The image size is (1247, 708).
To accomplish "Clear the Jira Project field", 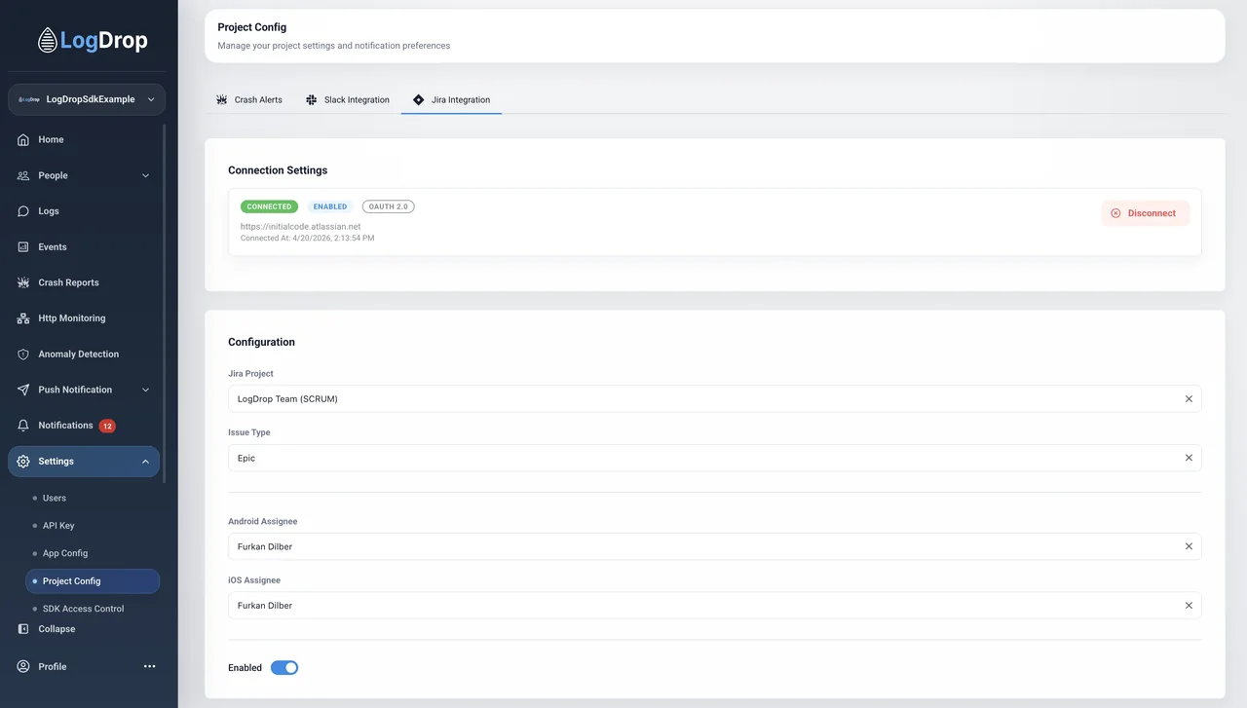I will click(x=1189, y=399).
